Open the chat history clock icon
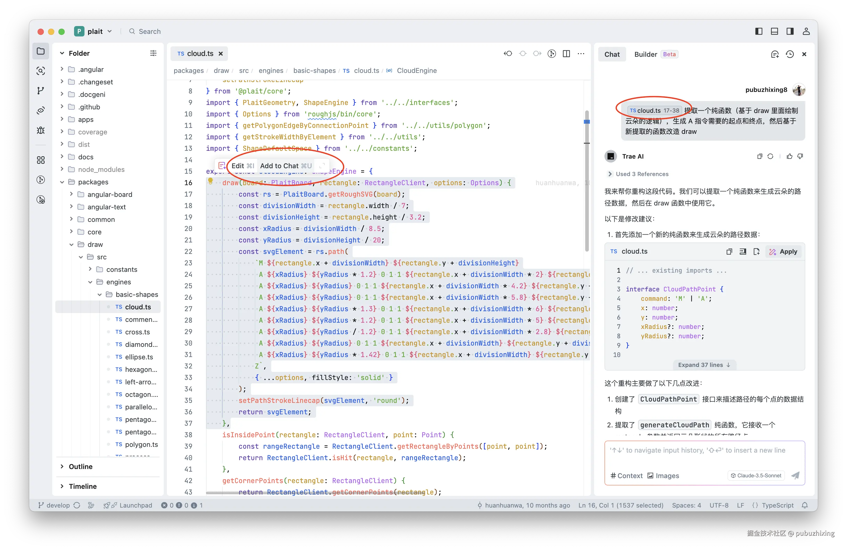847x550 pixels. coord(790,54)
